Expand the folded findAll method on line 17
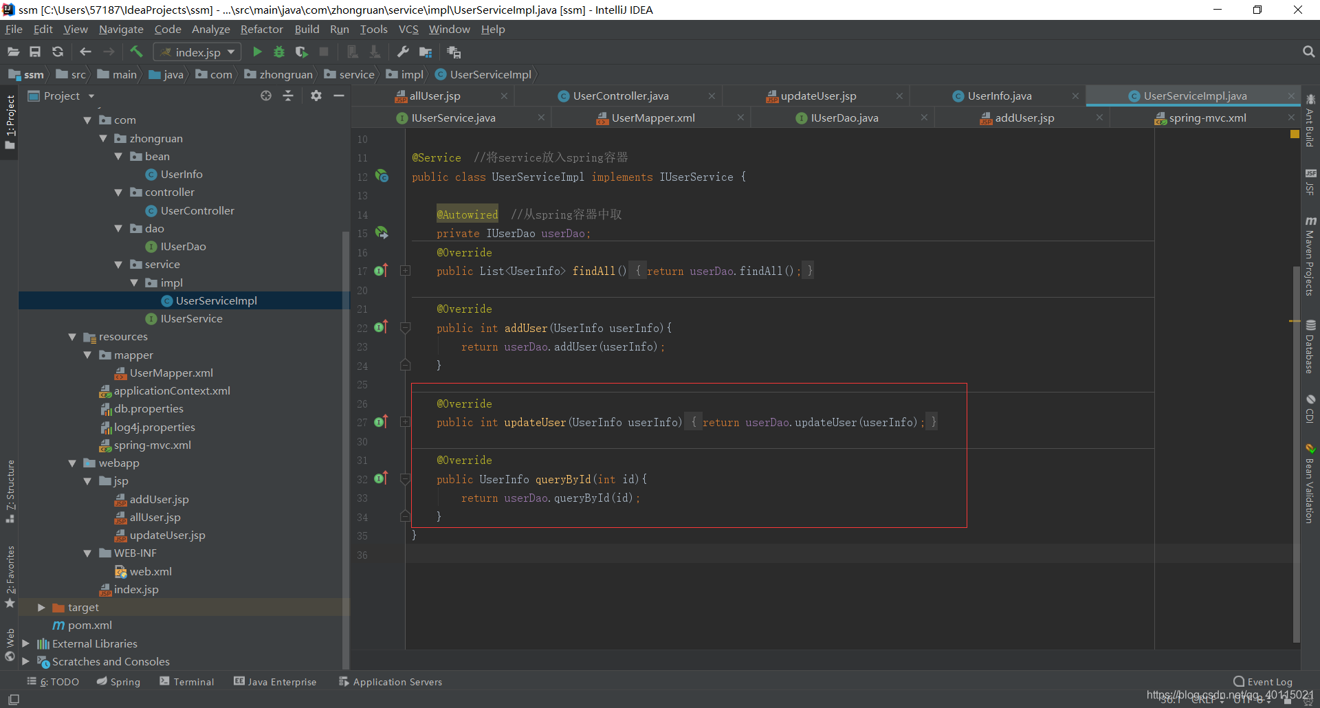Viewport: 1320px width, 708px height. [x=406, y=271]
